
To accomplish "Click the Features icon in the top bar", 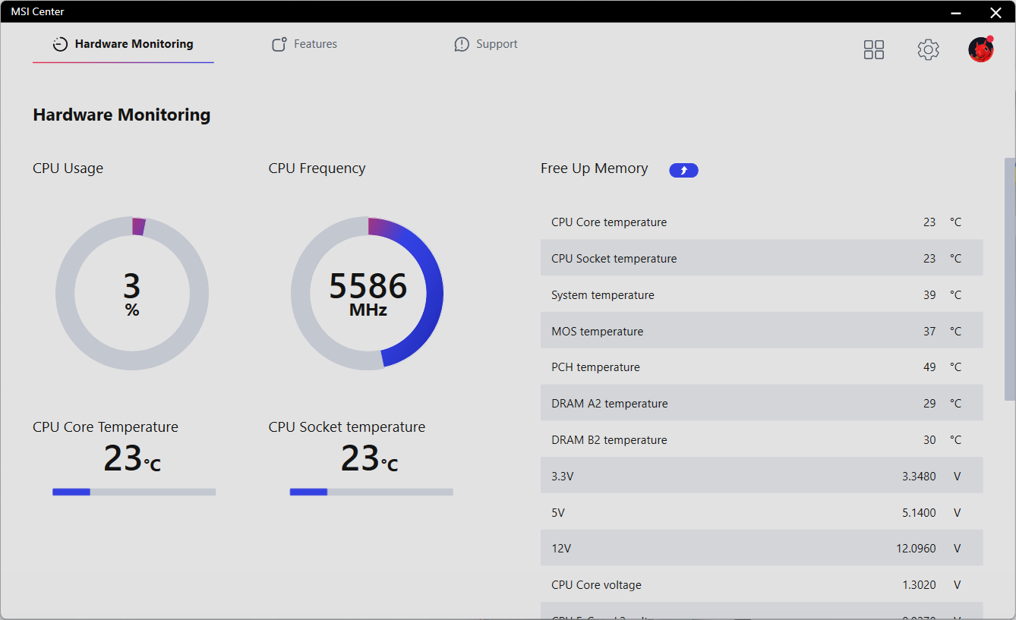I will (279, 43).
